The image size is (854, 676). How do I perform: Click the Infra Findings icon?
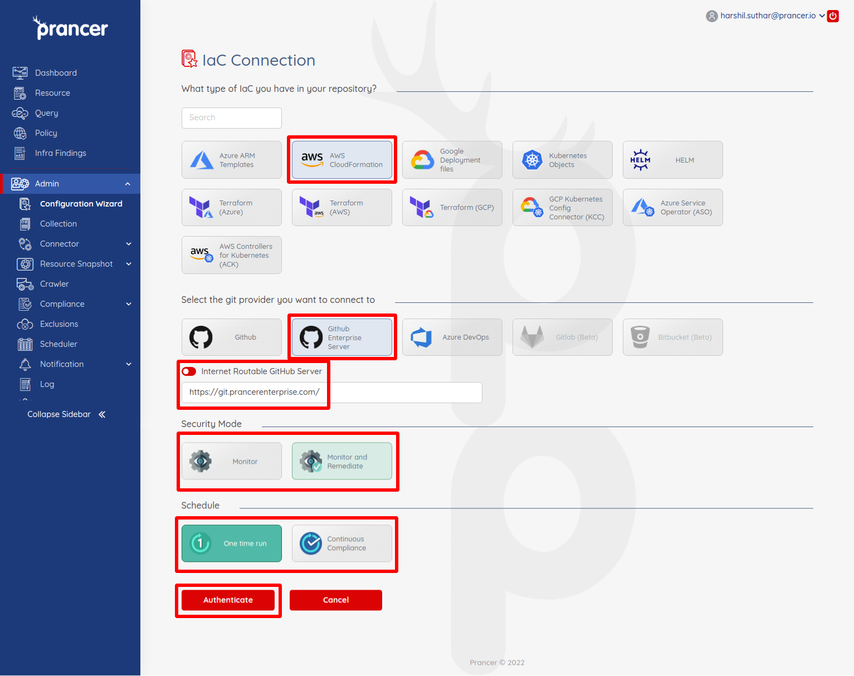(20, 153)
